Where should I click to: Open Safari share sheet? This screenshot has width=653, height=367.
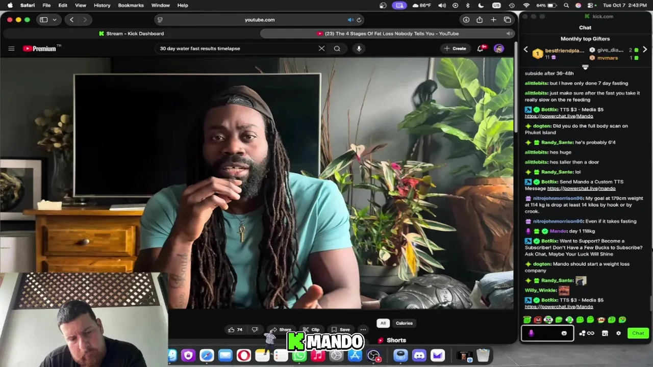(x=480, y=19)
